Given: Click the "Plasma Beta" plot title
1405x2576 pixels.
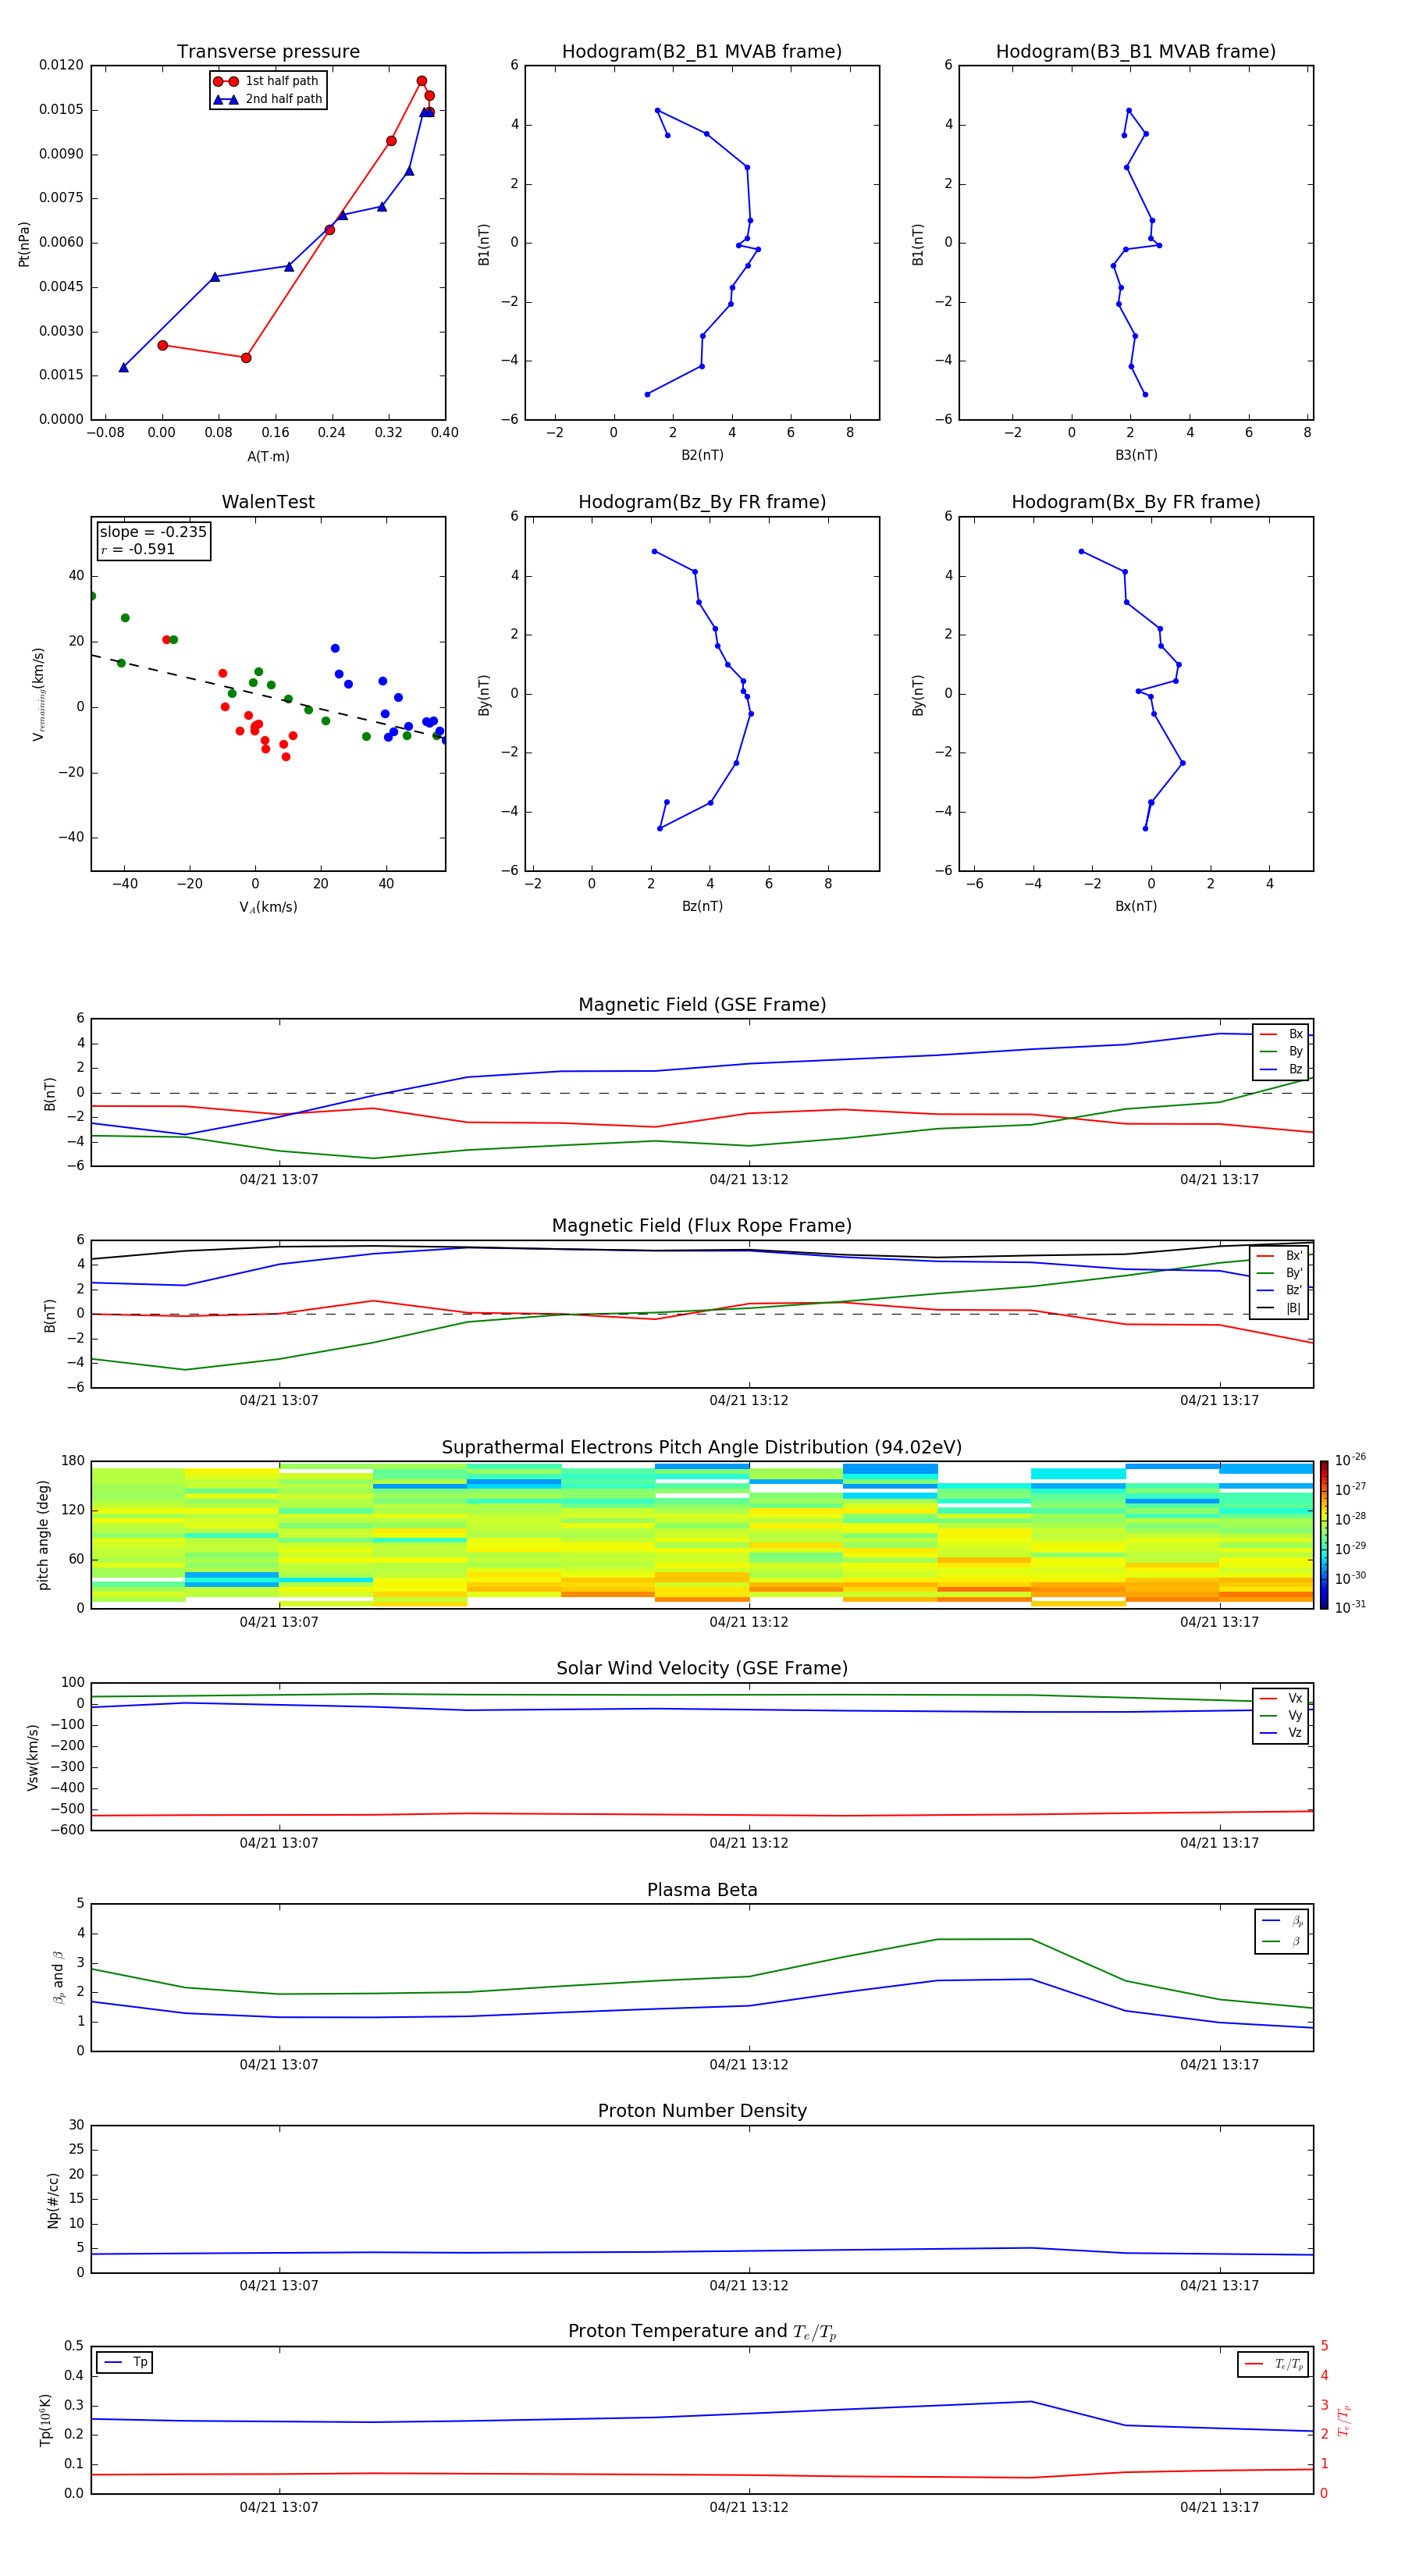Looking at the screenshot, I should (702, 1890).
